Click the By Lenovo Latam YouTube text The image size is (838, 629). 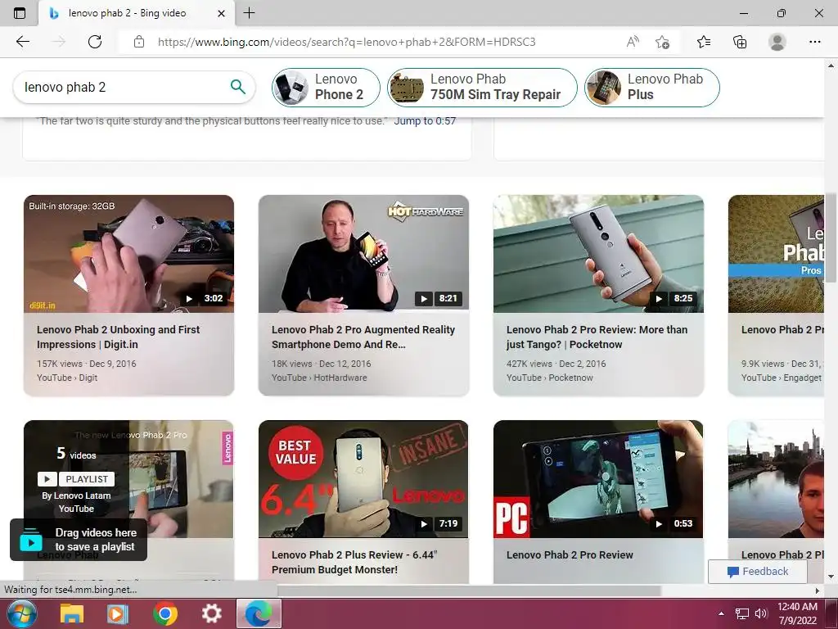[76, 502]
